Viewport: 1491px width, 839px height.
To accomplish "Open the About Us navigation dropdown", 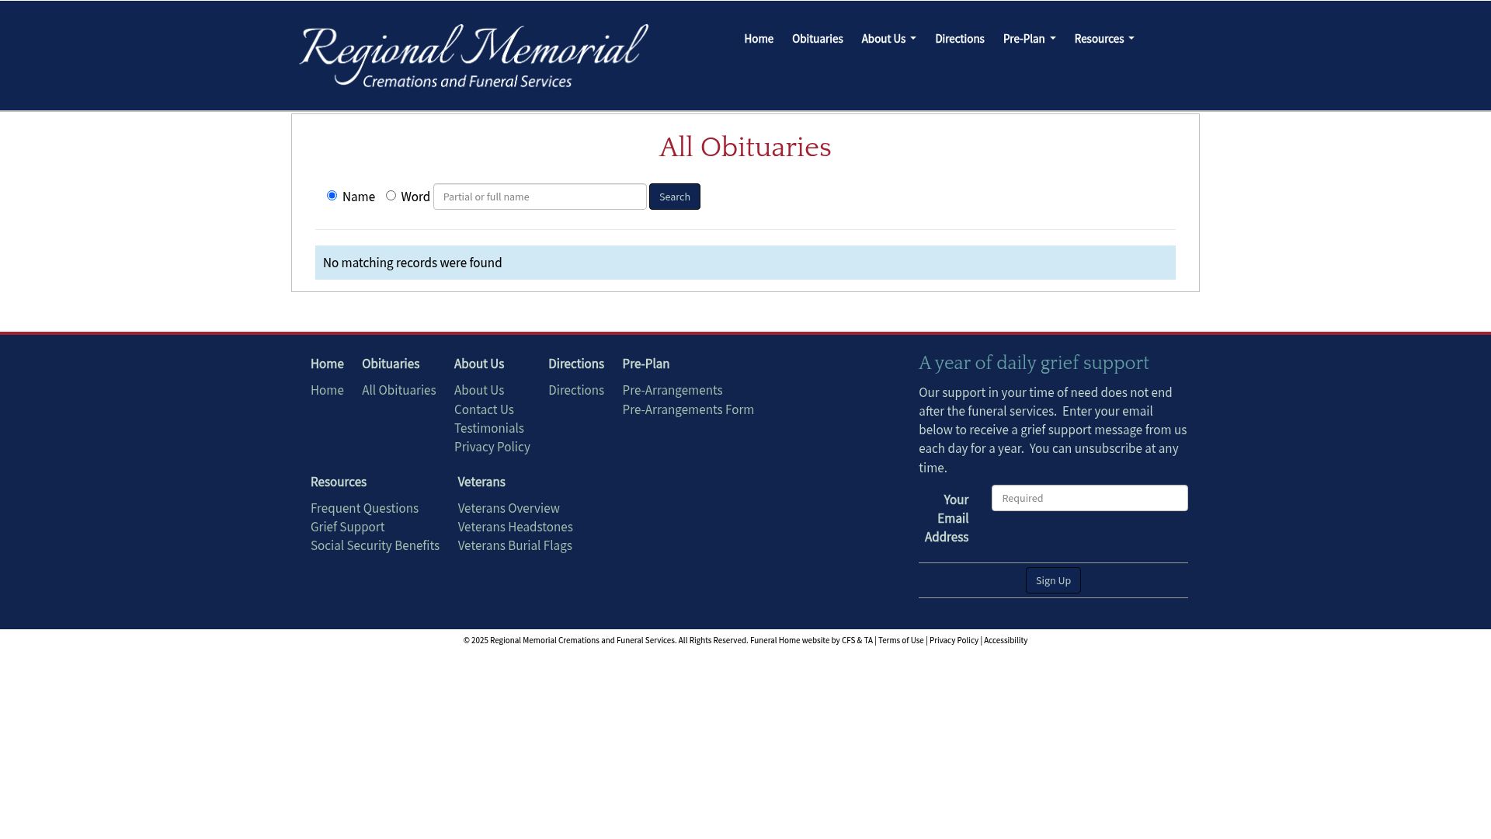I will click(888, 38).
